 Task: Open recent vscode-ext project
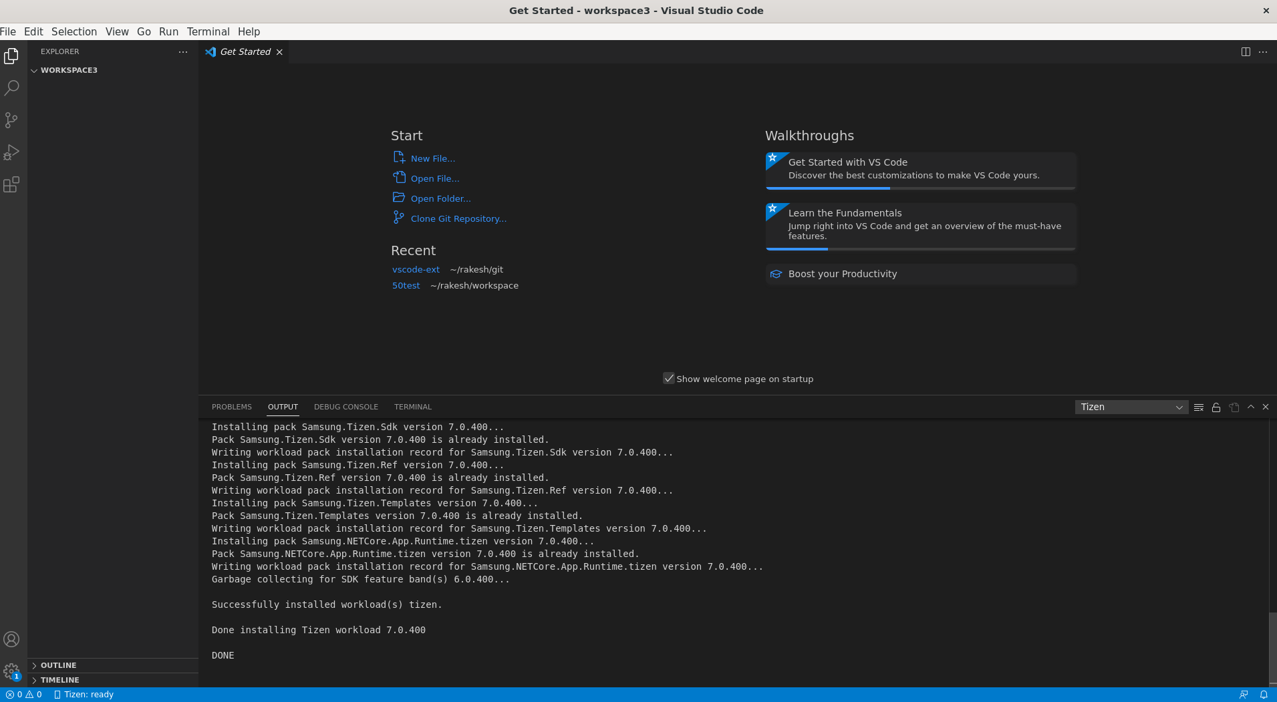coord(416,269)
